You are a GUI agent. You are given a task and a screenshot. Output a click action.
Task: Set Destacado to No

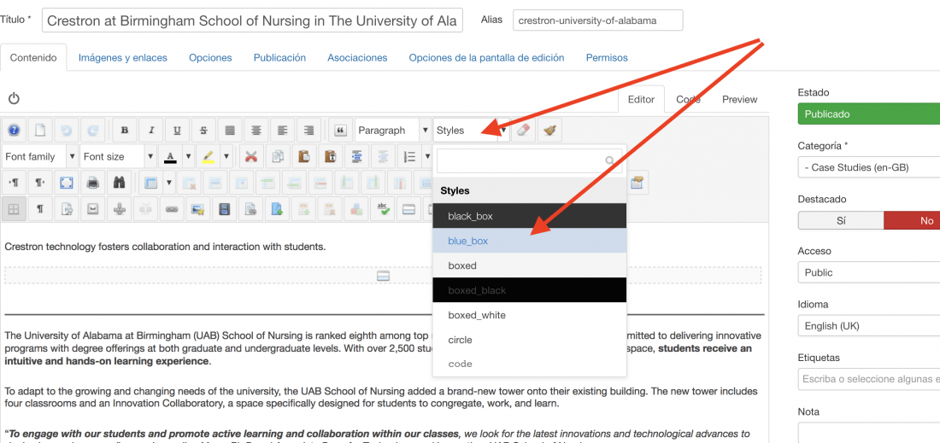coord(912,220)
